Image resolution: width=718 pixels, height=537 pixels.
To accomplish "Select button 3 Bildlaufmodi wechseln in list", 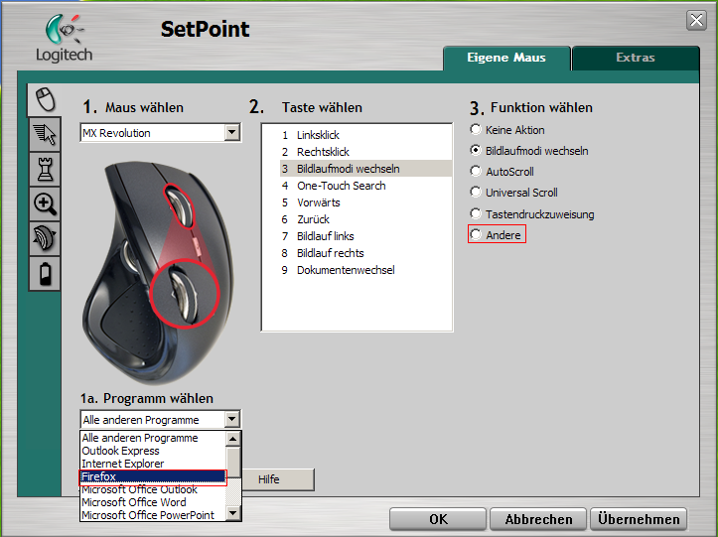I will point(365,169).
